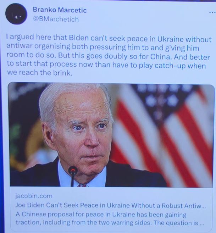216x233 pixels.
Task: Click the tweet line starting 'antiwar organising both pressuring'
Action: pos(103,47)
